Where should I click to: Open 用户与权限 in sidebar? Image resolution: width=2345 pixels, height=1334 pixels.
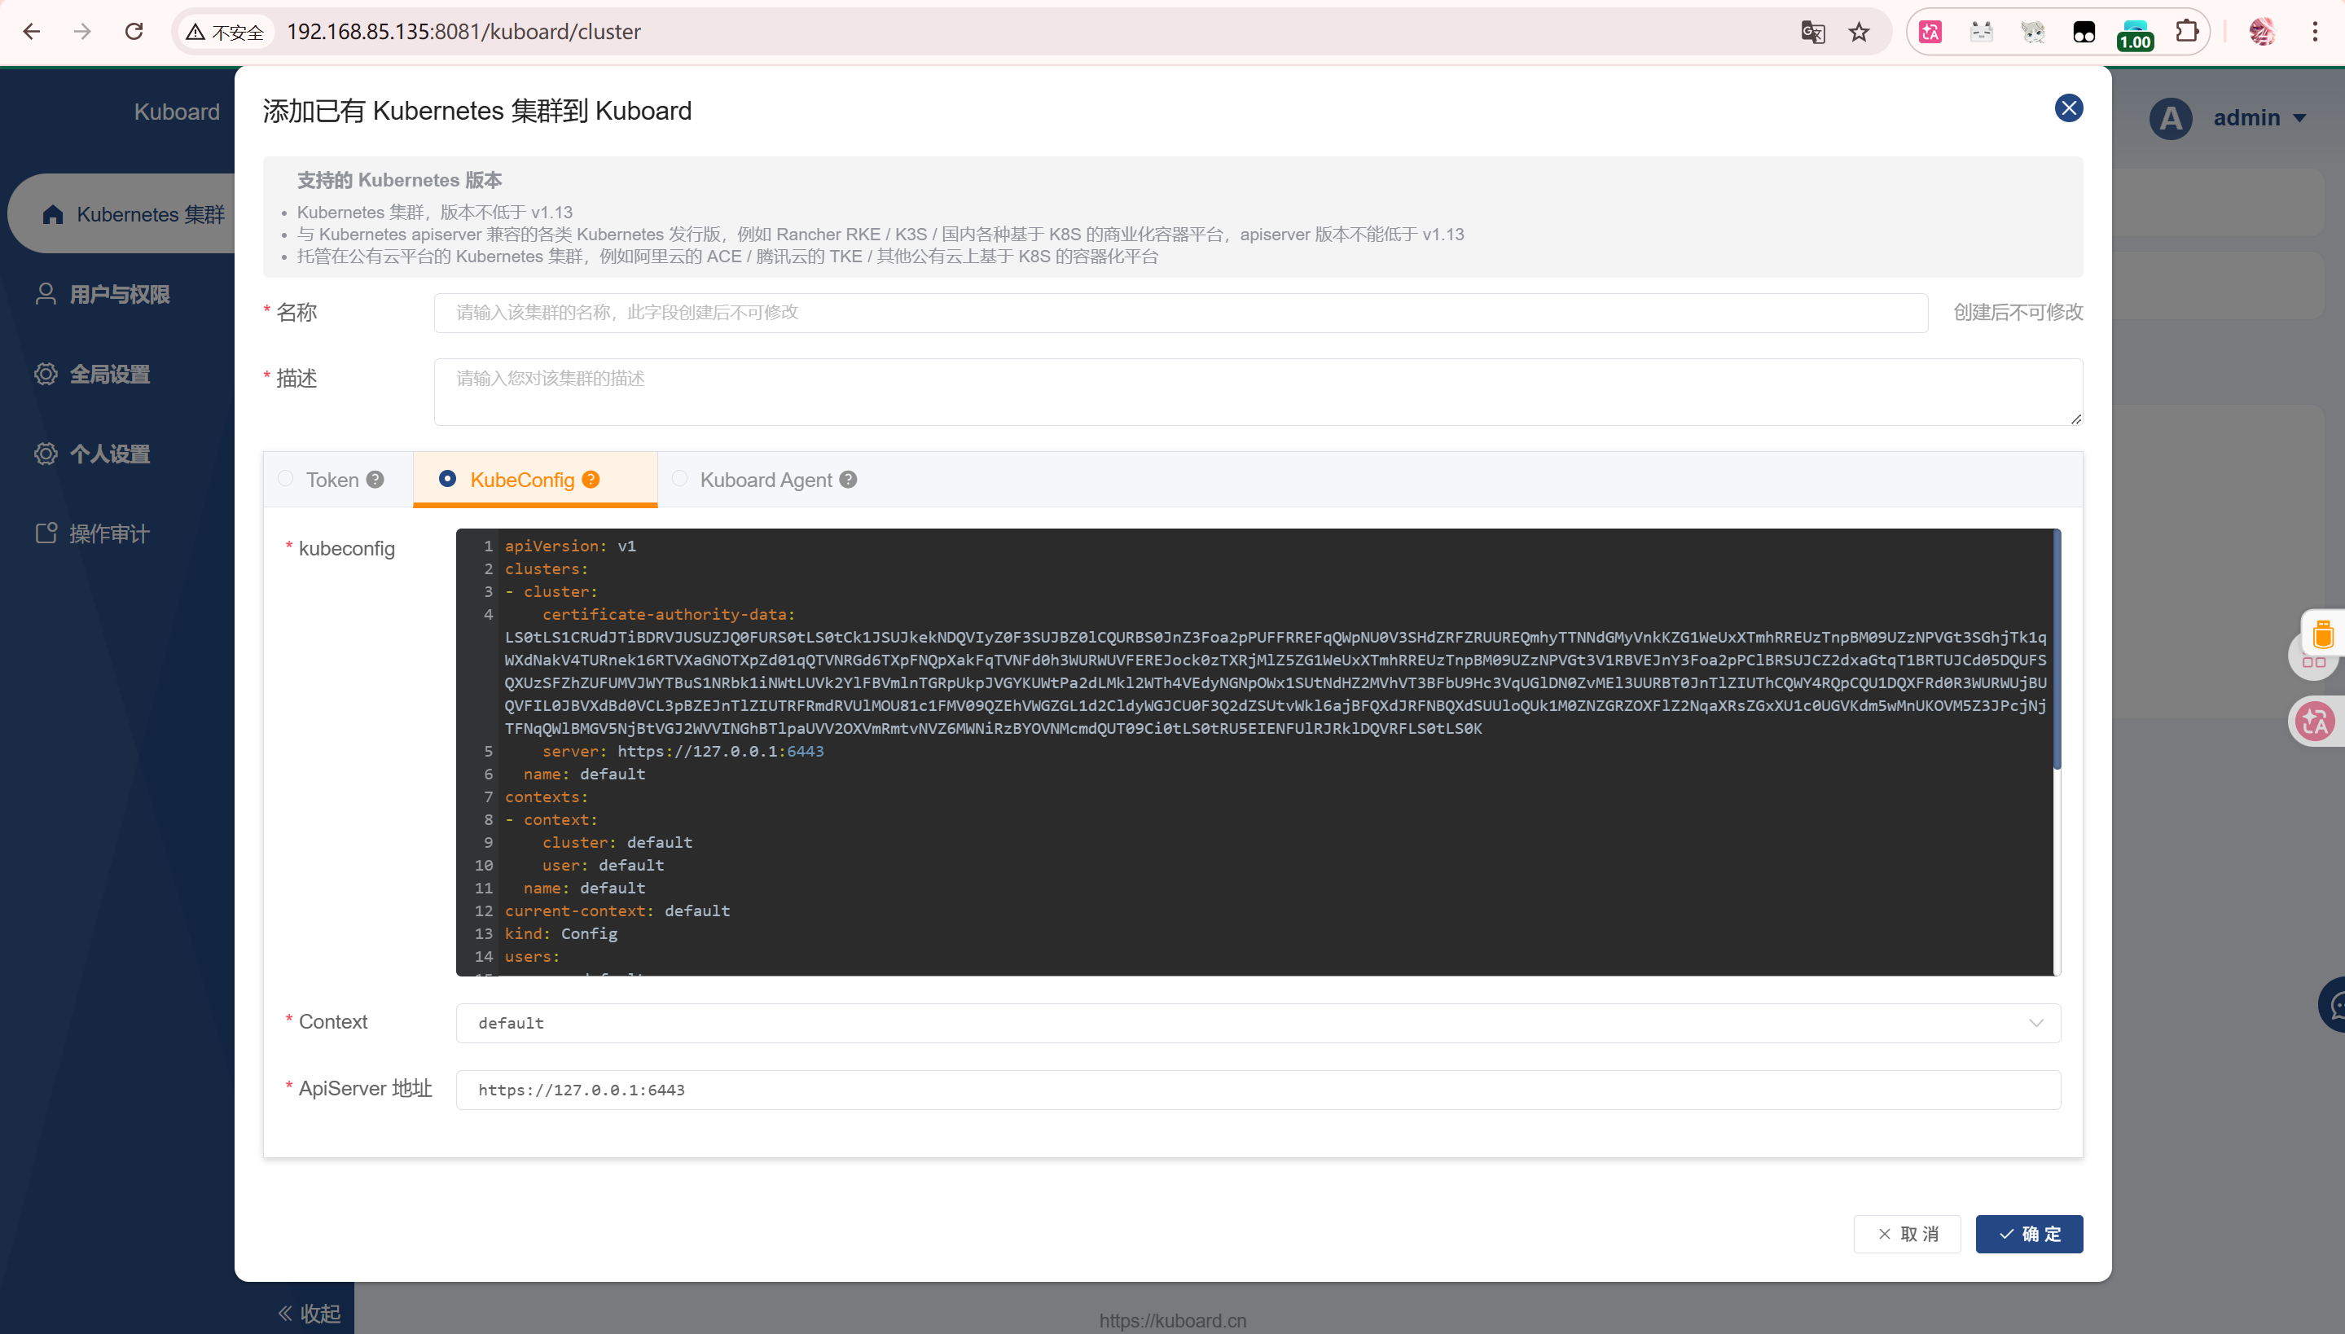119,294
